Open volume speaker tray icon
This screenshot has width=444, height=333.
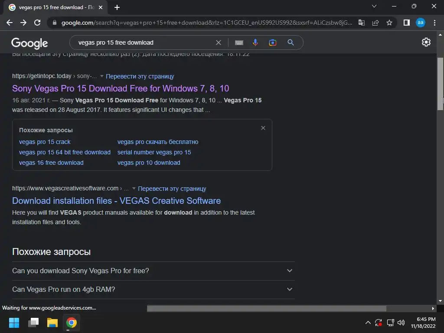click(x=401, y=323)
